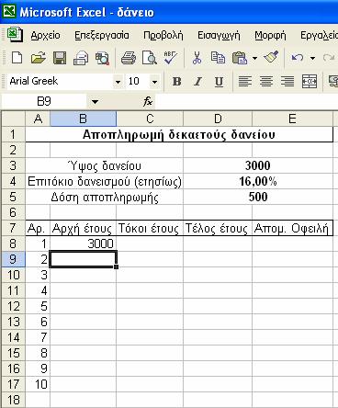Open the Αρχείο menu
The image size is (338, 408).
45,35
